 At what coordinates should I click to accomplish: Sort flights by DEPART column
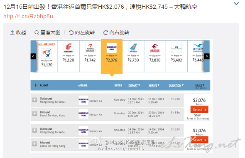pos(134,85)
